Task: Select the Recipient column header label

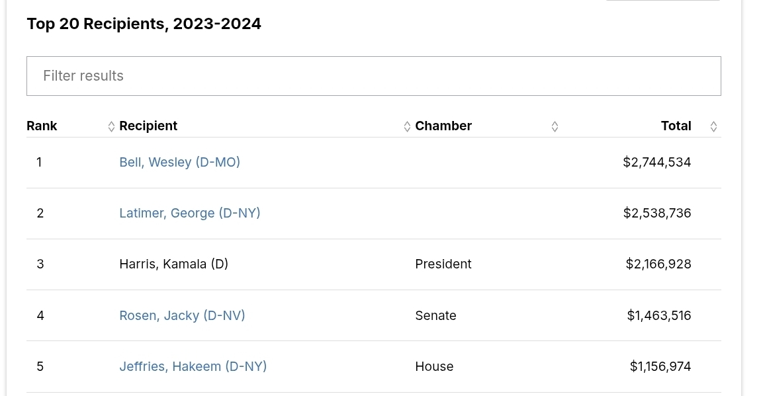Action: pyautogui.click(x=148, y=126)
